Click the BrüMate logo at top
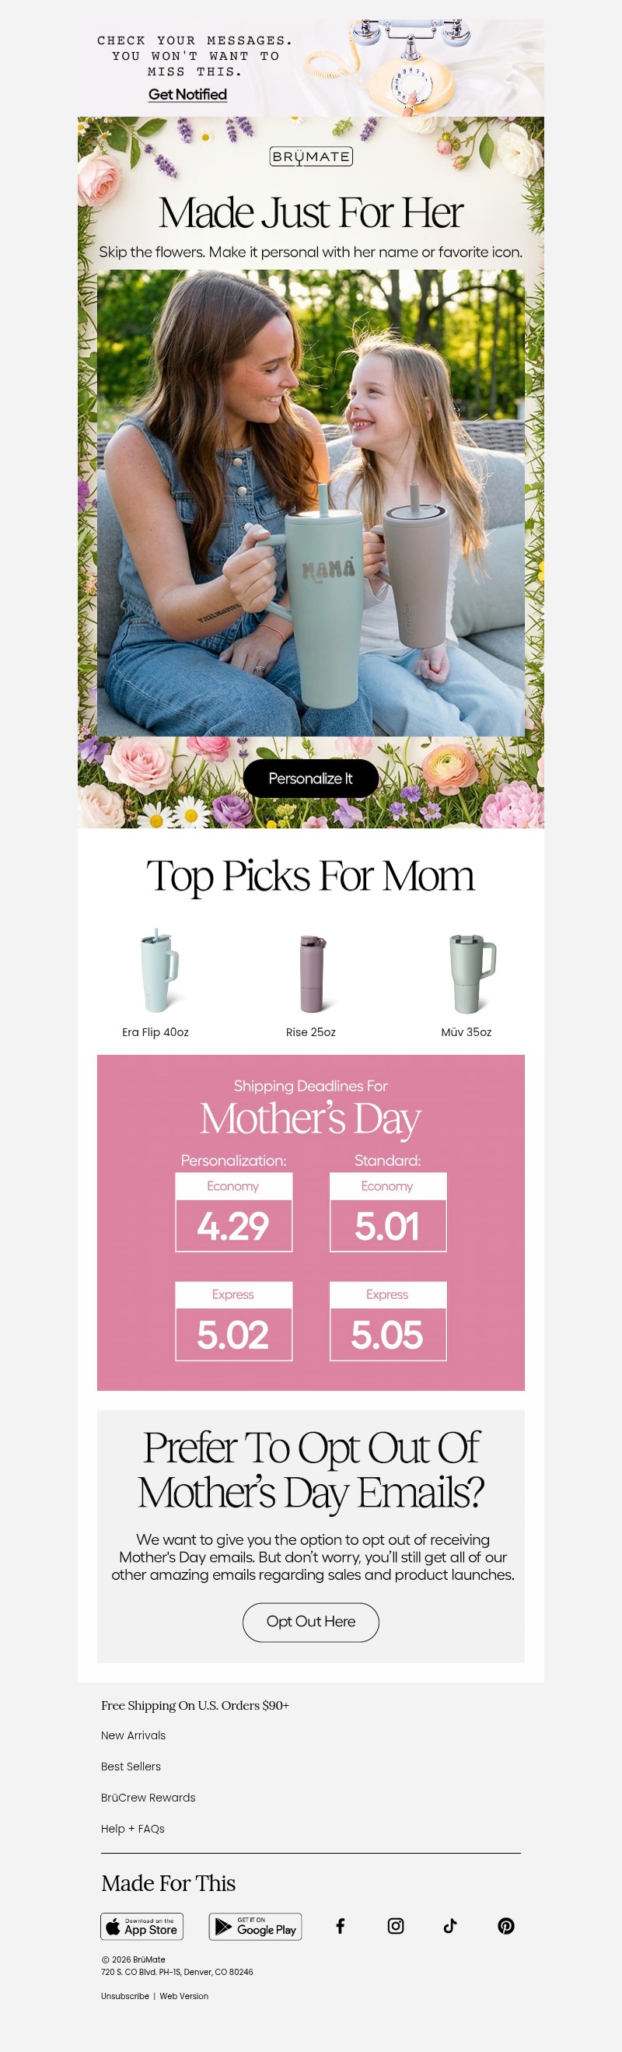622x2052 pixels. [310, 156]
